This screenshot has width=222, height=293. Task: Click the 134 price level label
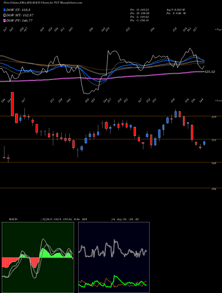click(x=214, y=189)
